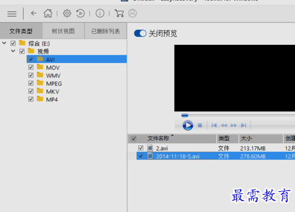Click the 视频 folder icon
The width and height of the screenshot is (295, 212).
click(31, 51)
